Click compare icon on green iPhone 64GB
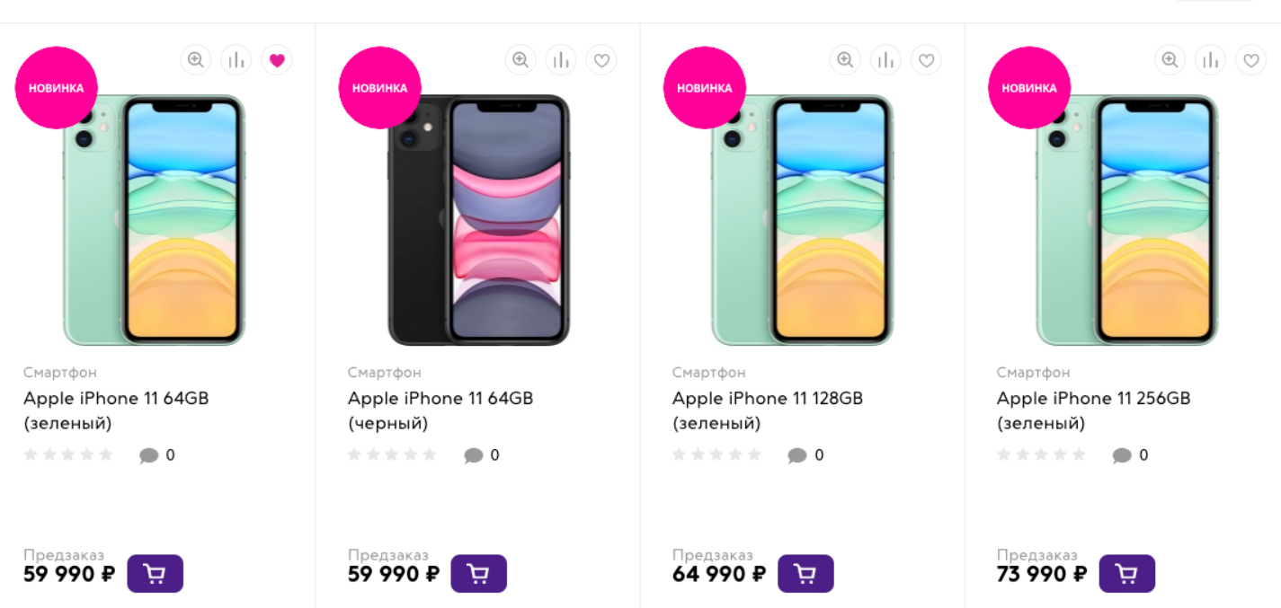Screen dimensions: 1281x608 (x=236, y=60)
